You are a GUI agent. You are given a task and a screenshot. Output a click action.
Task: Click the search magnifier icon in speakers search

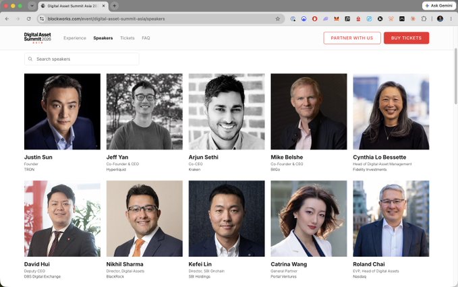click(x=30, y=59)
